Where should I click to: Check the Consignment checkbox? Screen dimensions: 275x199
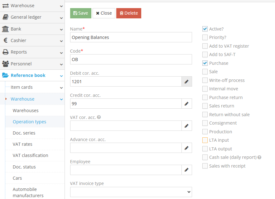click(205, 123)
